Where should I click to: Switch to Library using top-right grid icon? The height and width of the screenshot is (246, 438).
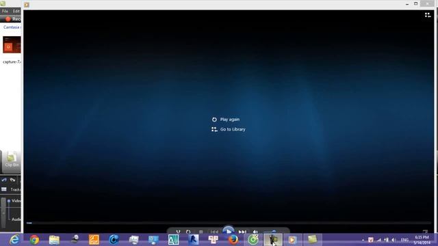tap(428, 15)
